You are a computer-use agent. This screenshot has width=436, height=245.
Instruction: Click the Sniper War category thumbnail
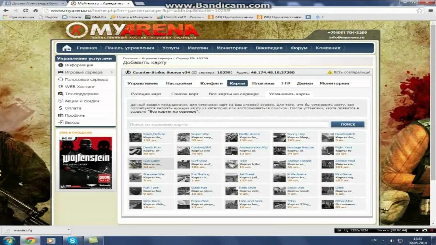(183, 137)
